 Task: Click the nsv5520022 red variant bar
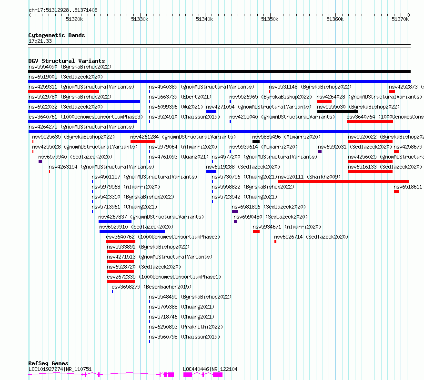(370, 141)
